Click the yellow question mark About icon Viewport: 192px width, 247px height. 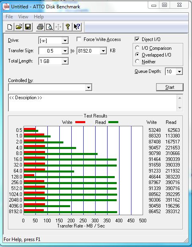(68, 27)
